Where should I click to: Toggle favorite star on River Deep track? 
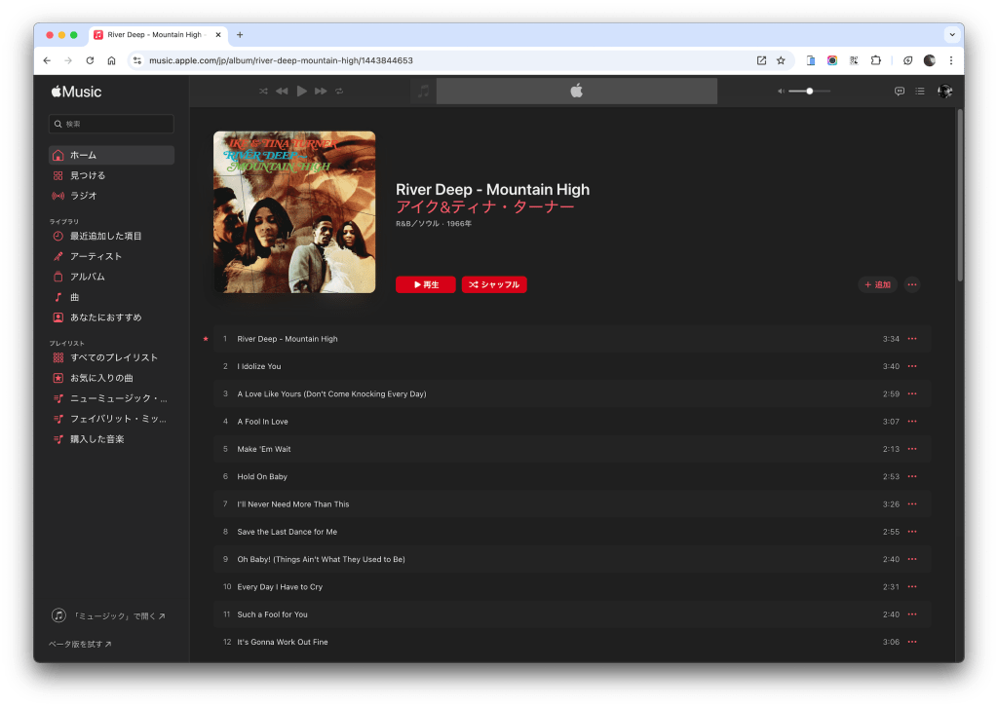coord(206,339)
